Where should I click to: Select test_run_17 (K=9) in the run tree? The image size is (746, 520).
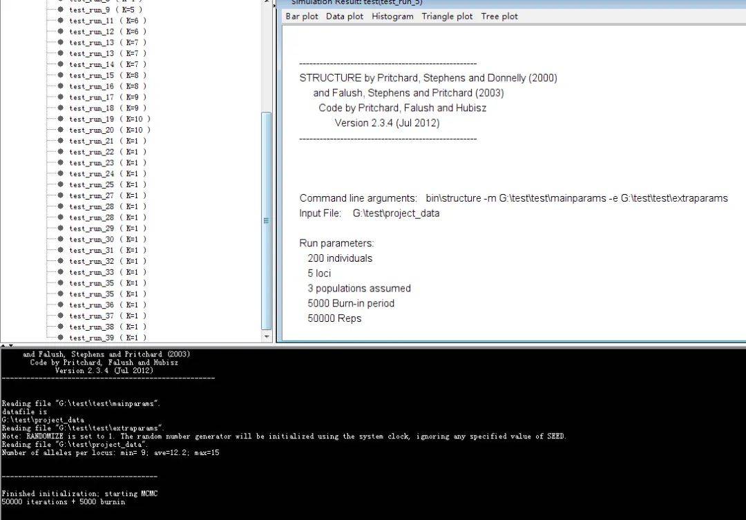click(x=108, y=97)
